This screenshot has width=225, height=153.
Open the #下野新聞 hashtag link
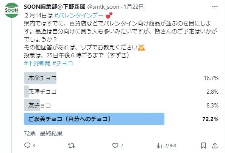[x=37, y=63]
